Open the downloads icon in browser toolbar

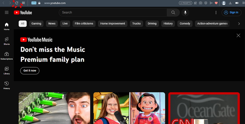click(x=230, y=3)
